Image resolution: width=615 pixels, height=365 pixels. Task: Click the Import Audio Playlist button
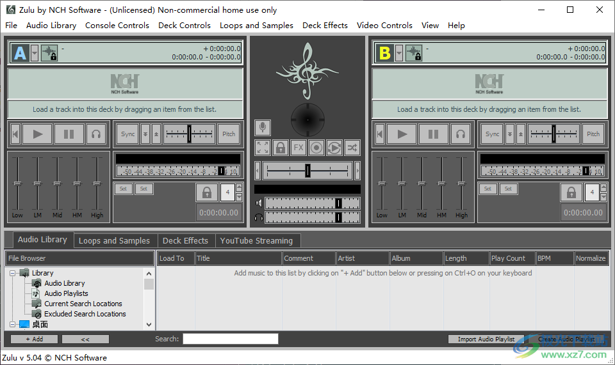(486, 339)
